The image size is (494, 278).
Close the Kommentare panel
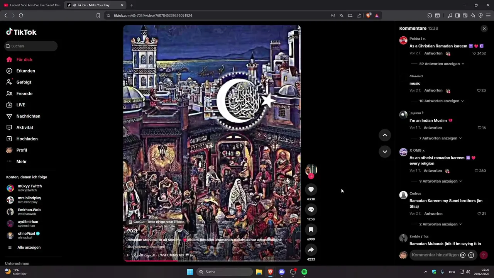tap(484, 29)
